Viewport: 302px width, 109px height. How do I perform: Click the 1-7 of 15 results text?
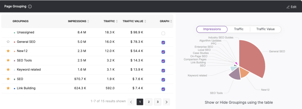[x=108, y=101]
